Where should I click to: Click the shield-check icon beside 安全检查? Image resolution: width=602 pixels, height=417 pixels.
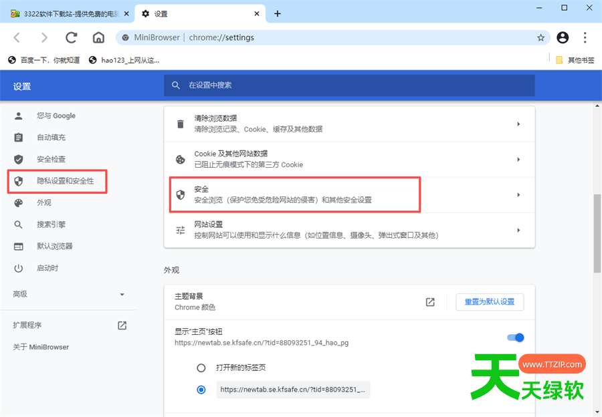click(19, 159)
